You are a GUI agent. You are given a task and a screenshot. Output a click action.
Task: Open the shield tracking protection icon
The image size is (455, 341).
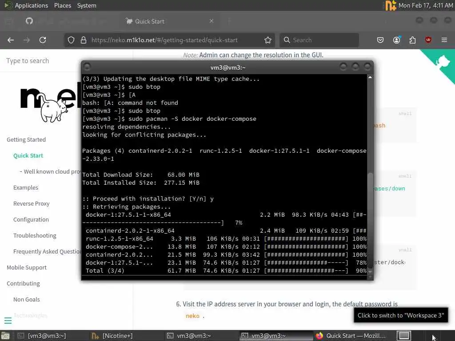pyautogui.click(x=71, y=40)
